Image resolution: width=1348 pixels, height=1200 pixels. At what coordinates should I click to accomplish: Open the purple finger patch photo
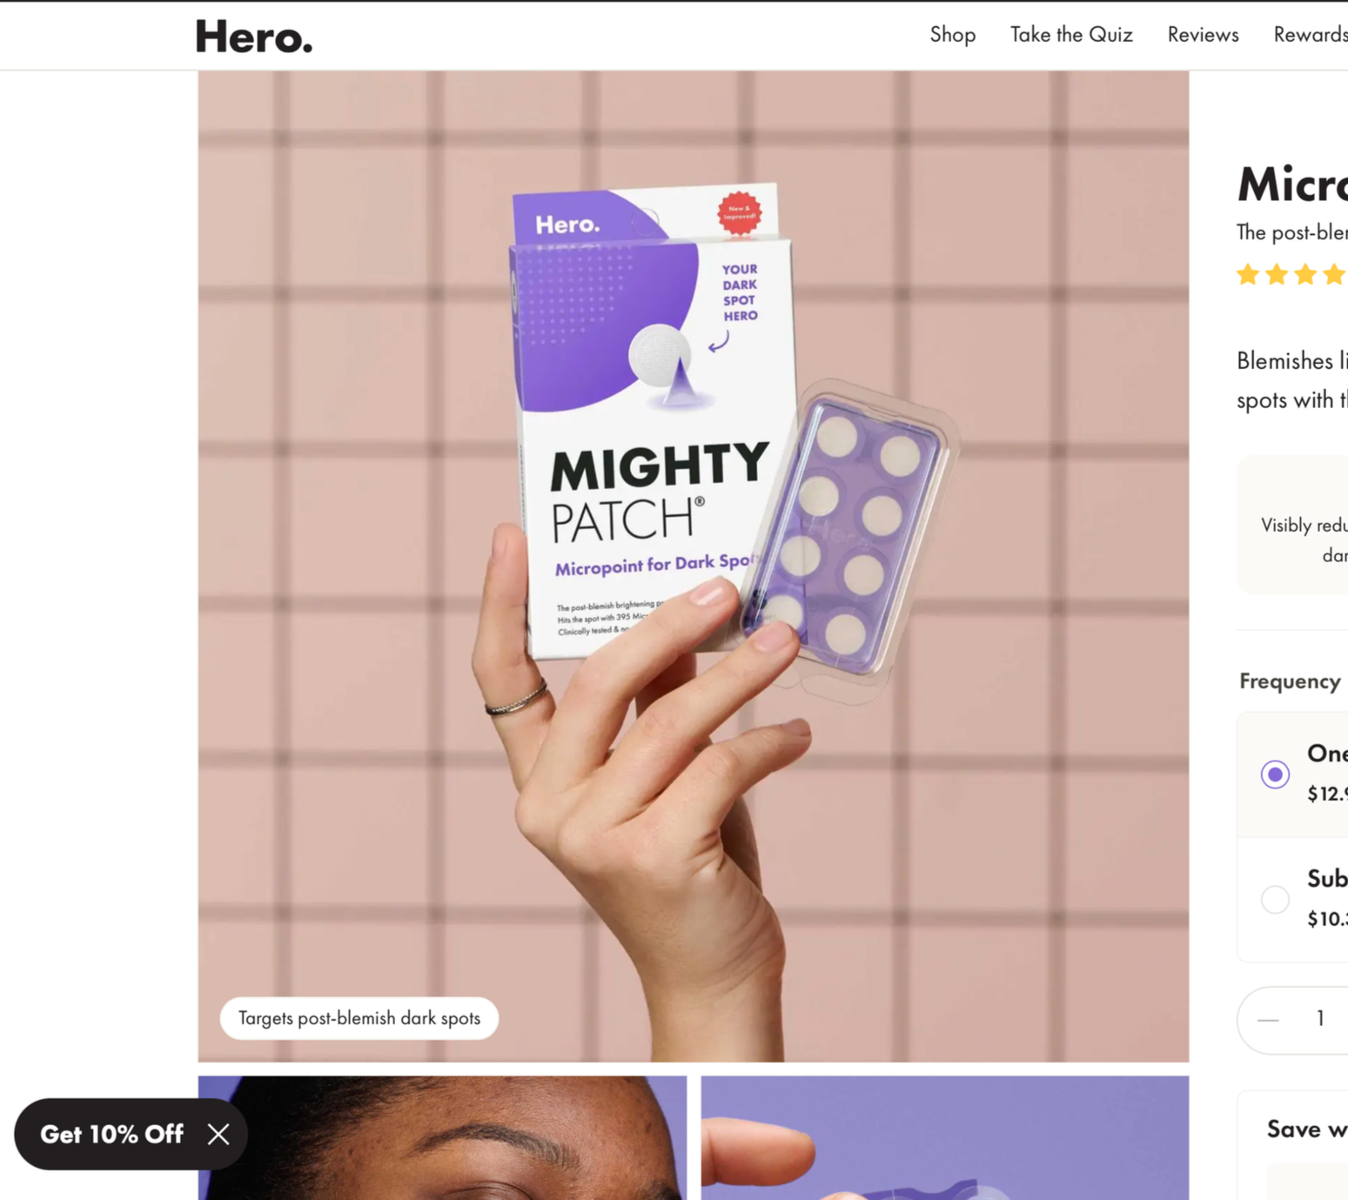point(945,1138)
